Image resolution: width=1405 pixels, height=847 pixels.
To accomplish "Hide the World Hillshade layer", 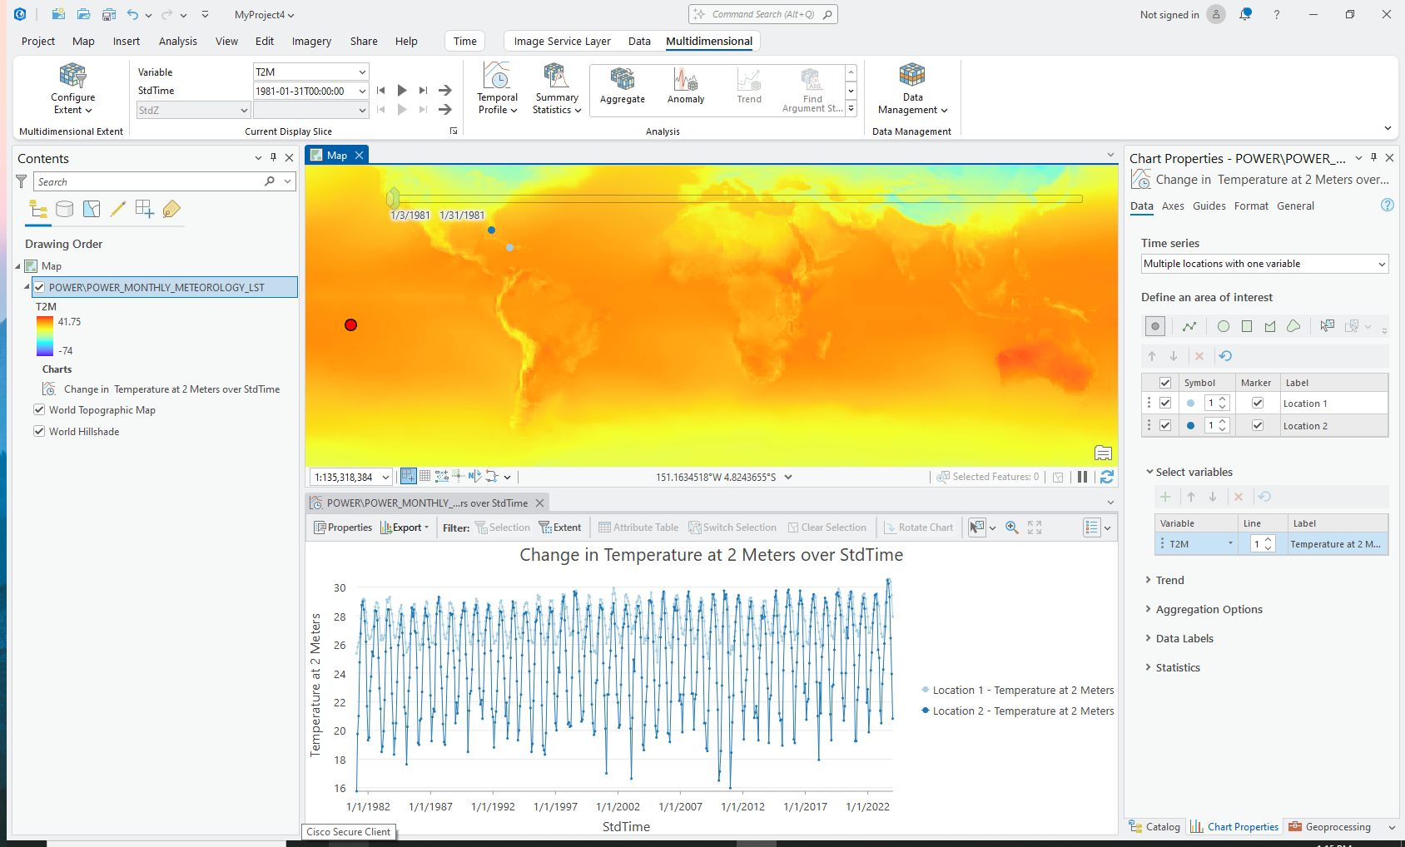I will click(x=39, y=431).
